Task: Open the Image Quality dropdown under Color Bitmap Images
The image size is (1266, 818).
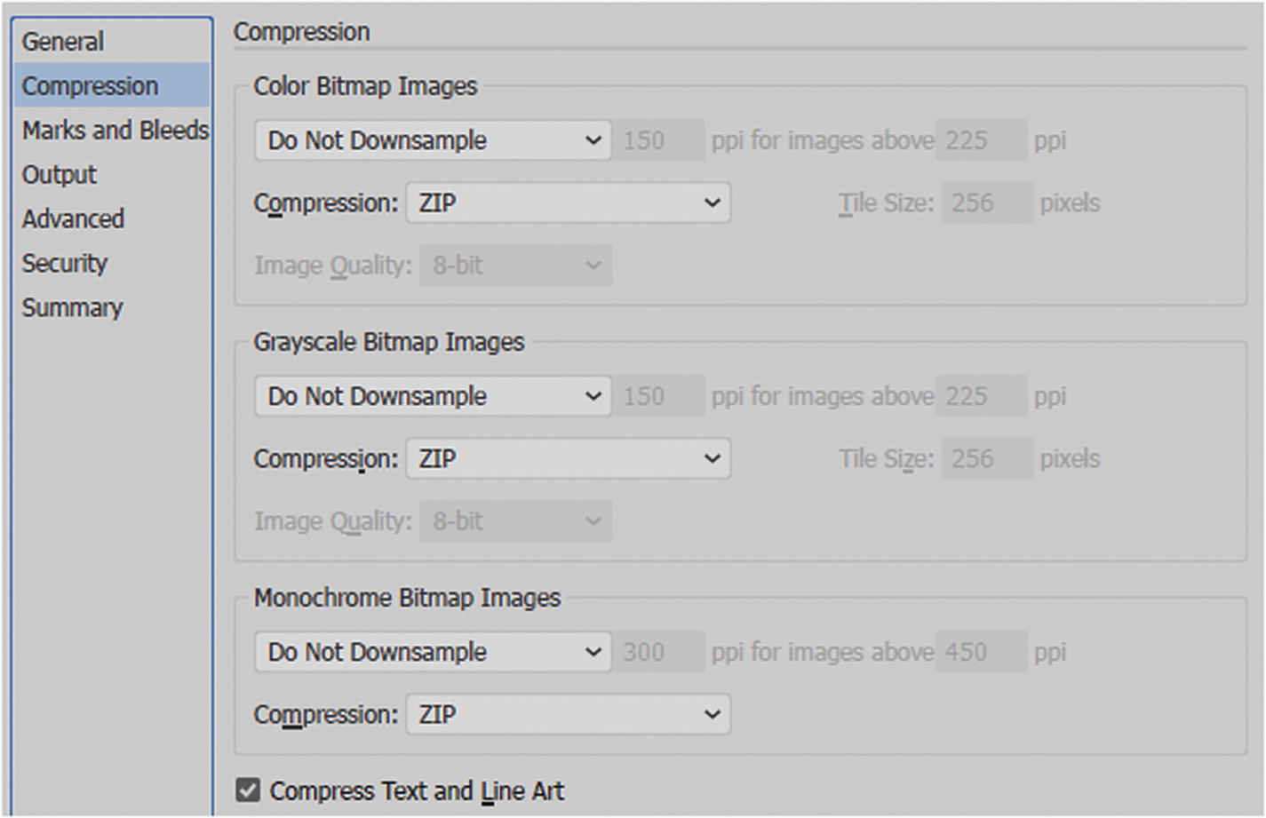Action: [515, 265]
